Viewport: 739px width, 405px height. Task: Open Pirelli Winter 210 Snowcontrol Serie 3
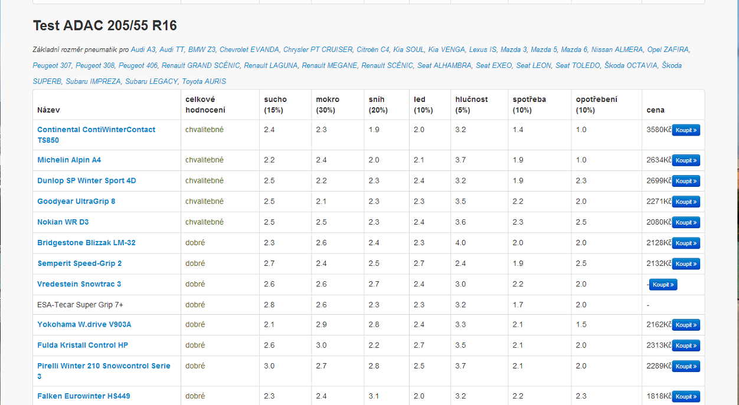[103, 366]
